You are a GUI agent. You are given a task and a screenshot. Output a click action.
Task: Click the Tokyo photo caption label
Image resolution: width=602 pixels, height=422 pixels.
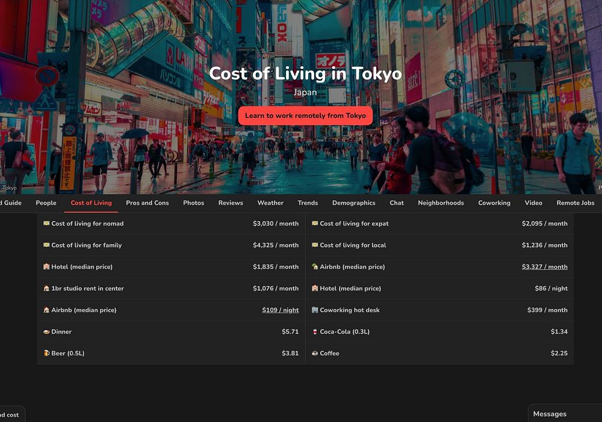pyautogui.click(x=9, y=188)
